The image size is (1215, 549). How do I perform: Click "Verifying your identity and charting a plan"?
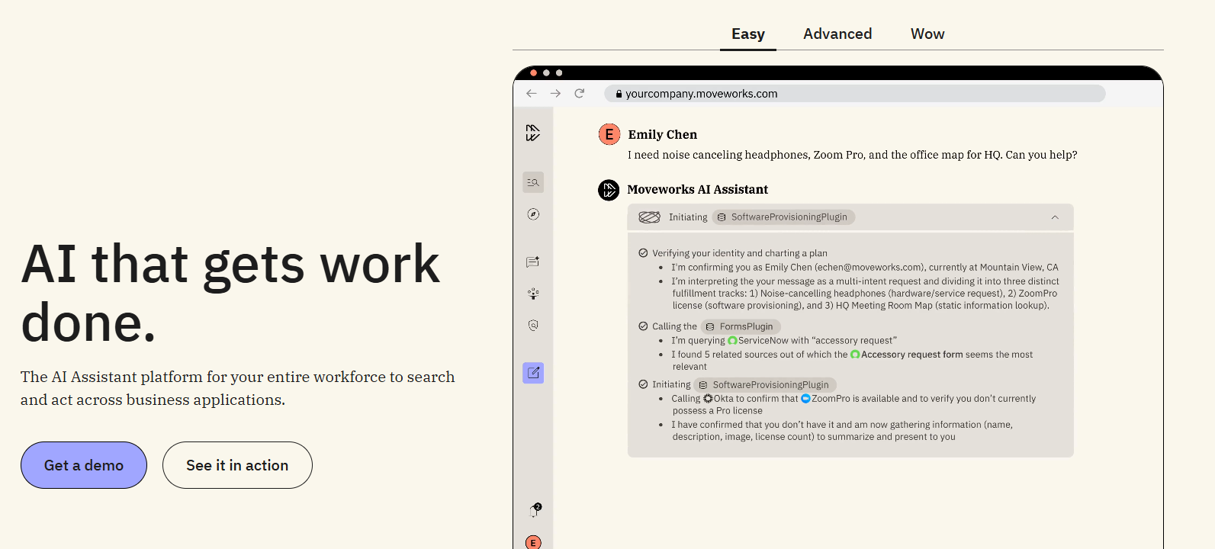[740, 253]
